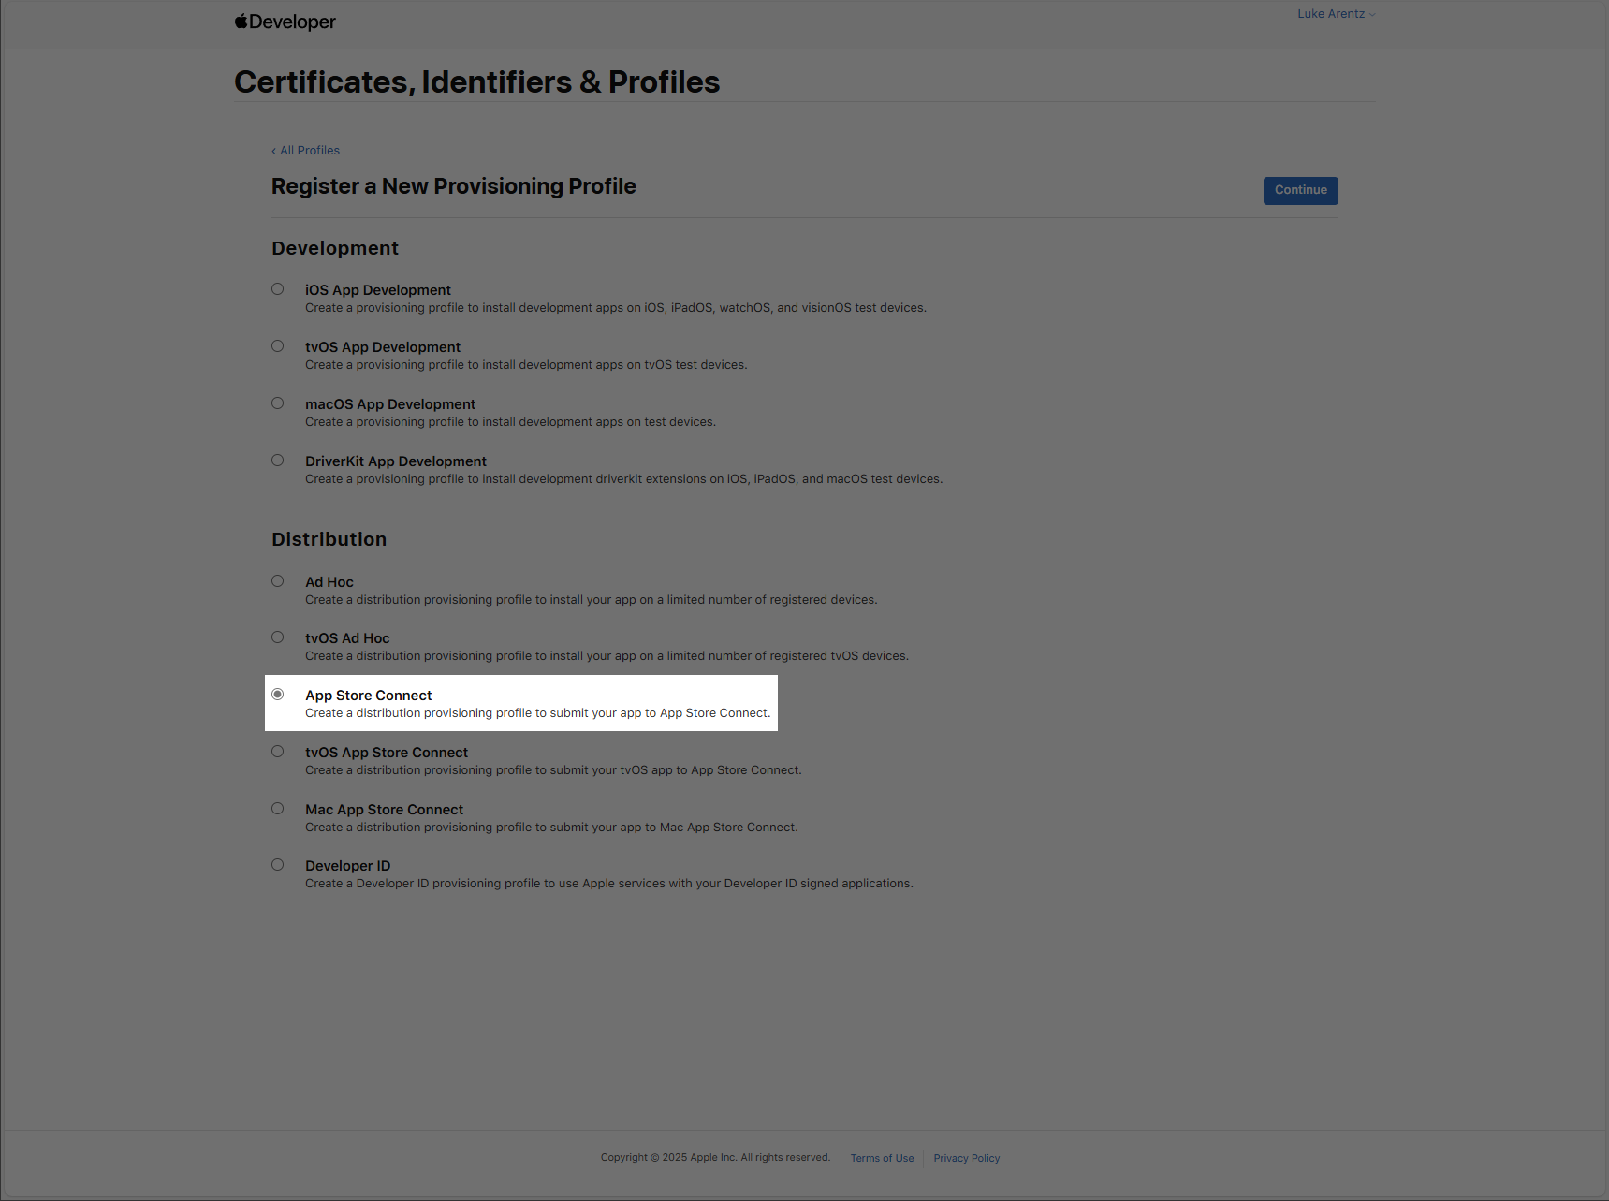Open the Terms of Use link
Screen dimensions: 1609x1201
click(x=882, y=1159)
